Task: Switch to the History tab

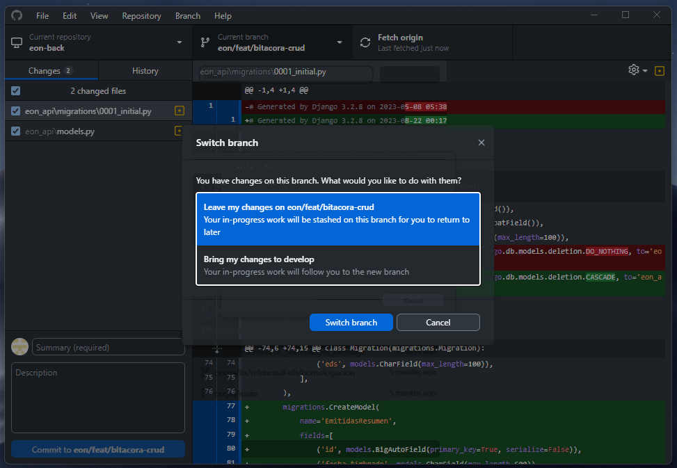Action: [x=145, y=70]
